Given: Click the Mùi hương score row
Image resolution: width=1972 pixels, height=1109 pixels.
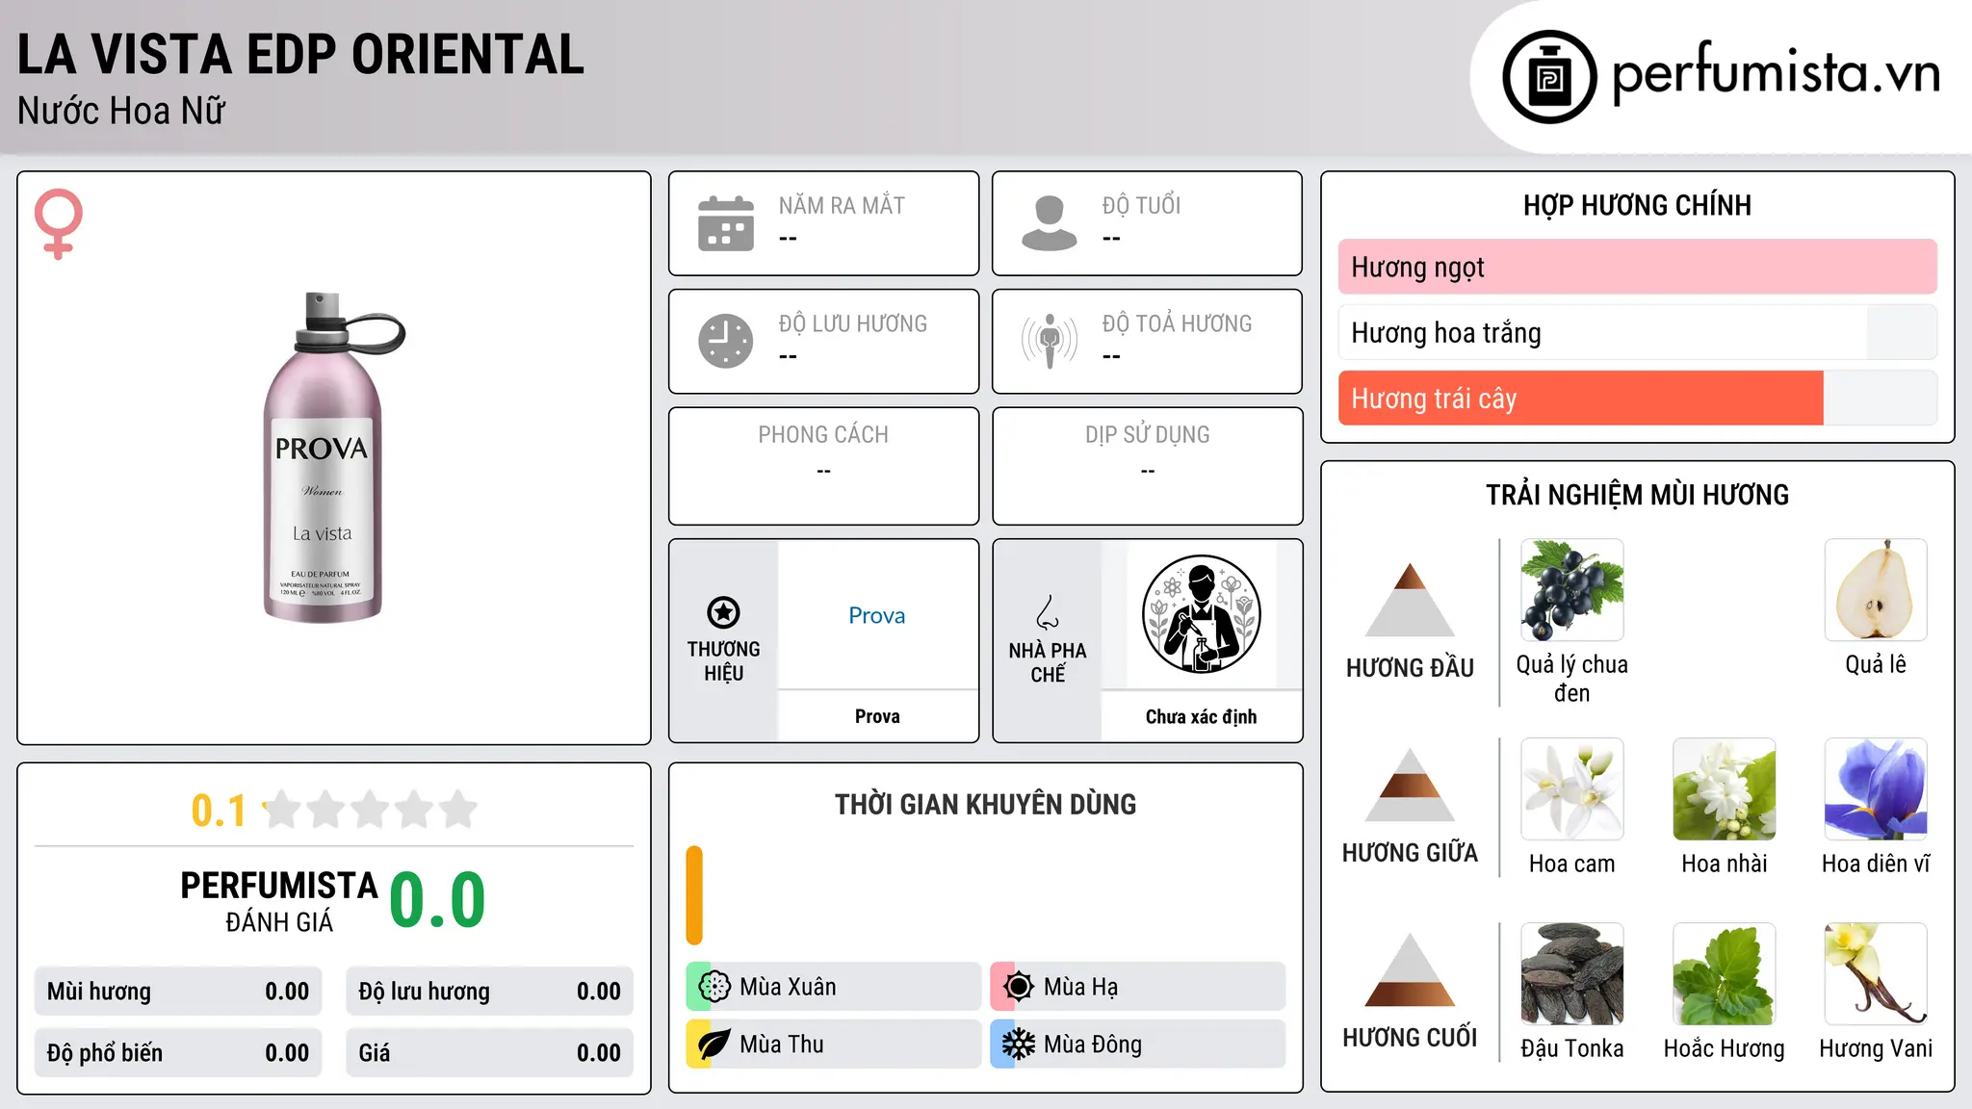Looking at the screenshot, I should [178, 992].
